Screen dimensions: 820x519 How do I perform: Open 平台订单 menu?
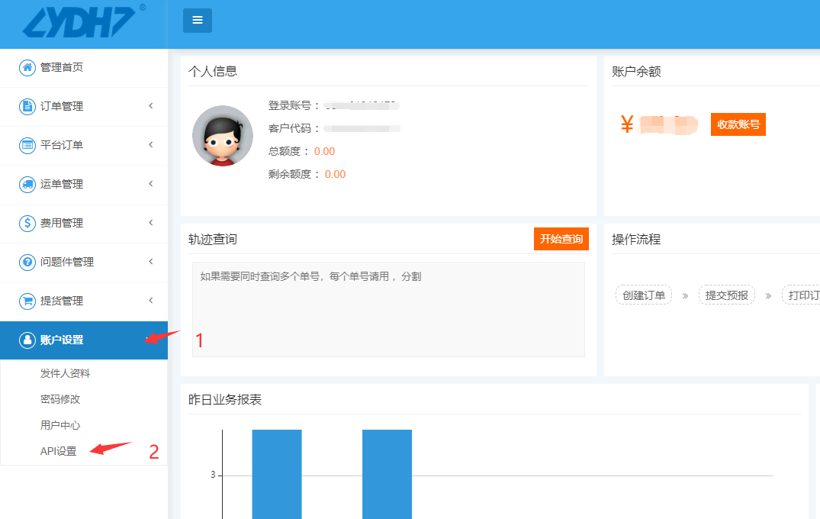click(84, 145)
